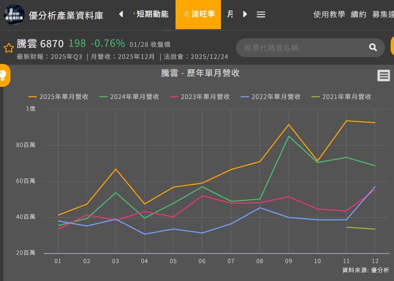Image resolution: width=394 pixels, height=281 pixels.
Task: Select the star icon on 淡旺季 tab
Action: (x=186, y=14)
